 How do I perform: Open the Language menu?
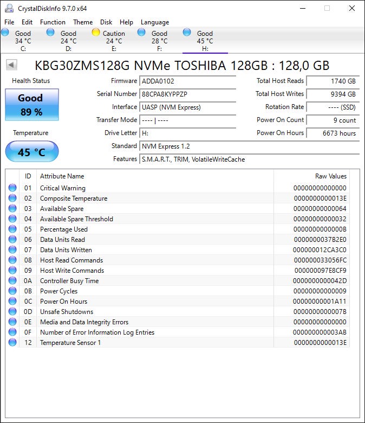155,22
